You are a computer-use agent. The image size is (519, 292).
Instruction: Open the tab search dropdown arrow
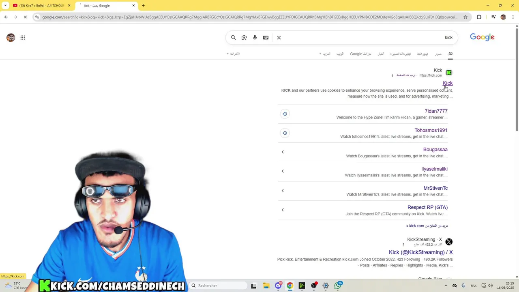click(x=5, y=6)
